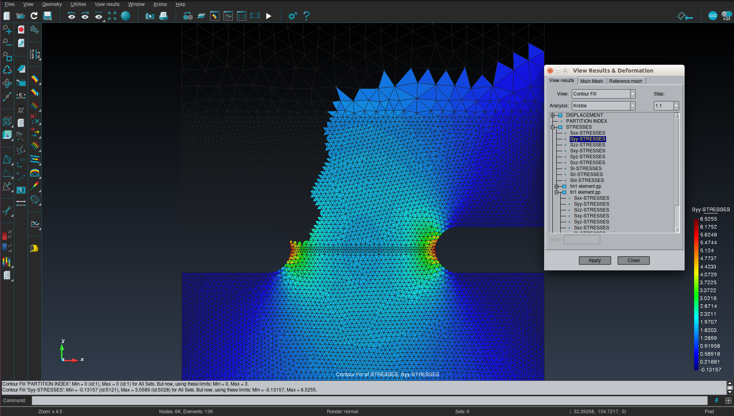Open a file with the folder icon
Viewport: 734px width, 416px height.
coord(21,16)
